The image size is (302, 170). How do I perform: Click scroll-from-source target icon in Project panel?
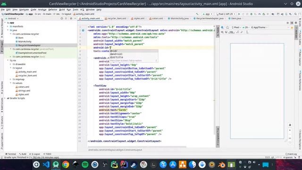[x=62, y=18]
